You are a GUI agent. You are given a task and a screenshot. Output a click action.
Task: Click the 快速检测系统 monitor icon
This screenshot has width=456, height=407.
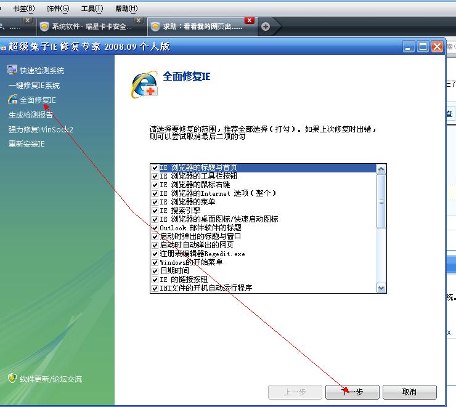click(12, 70)
